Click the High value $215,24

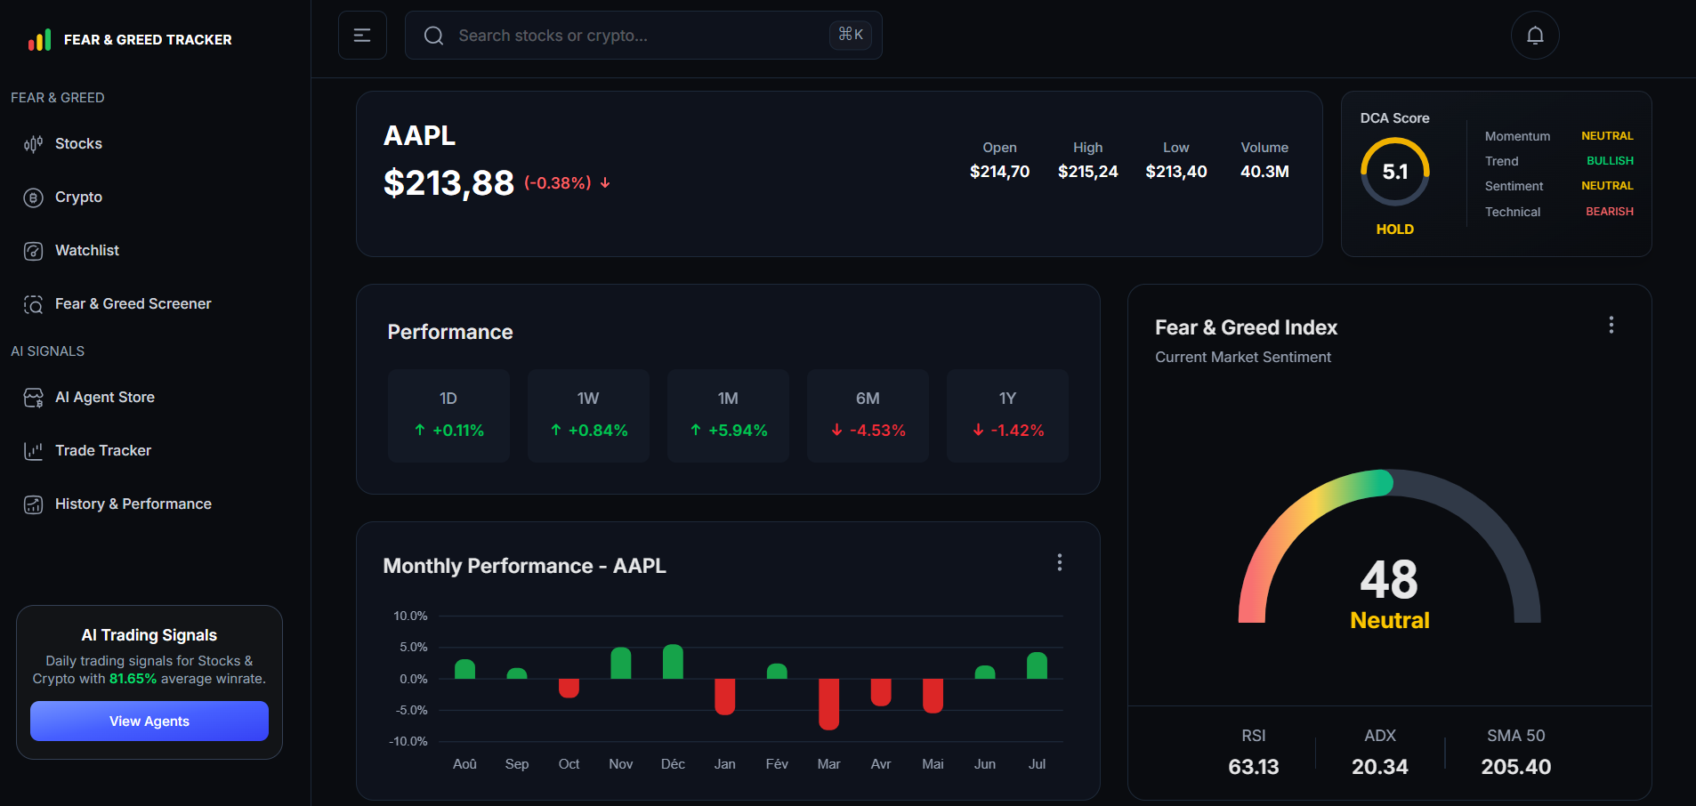coord(1087,172)
